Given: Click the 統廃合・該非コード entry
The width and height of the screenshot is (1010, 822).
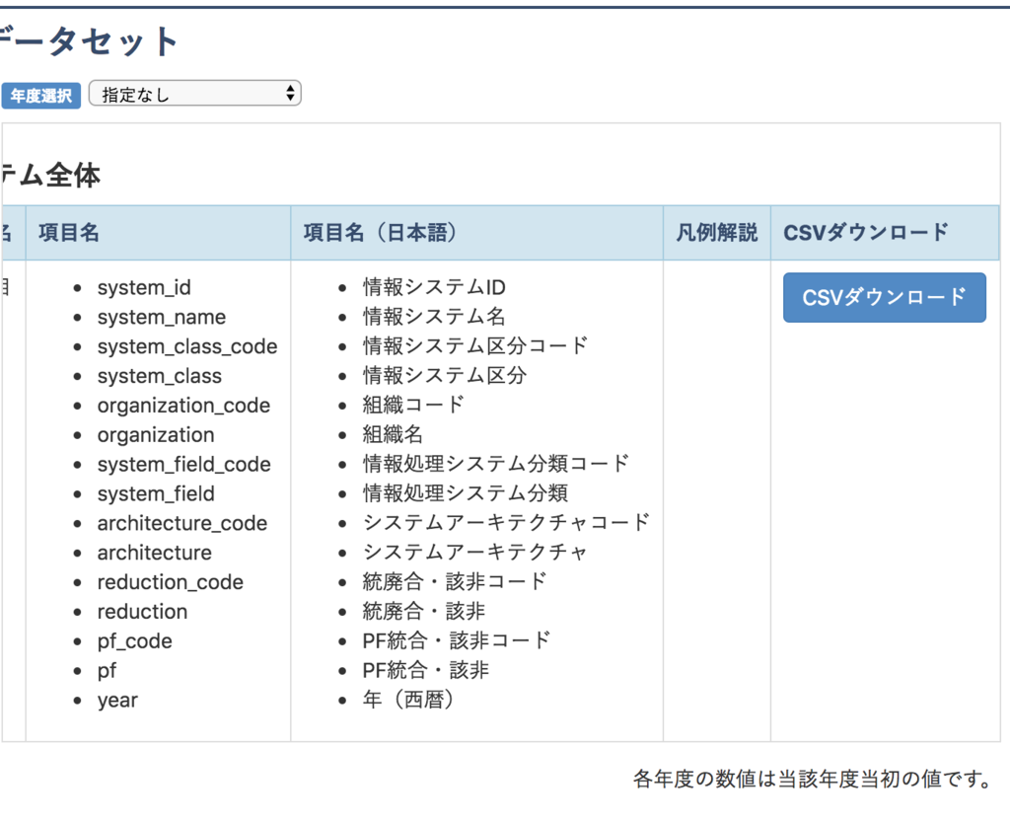Looking at the screenshot, I should 454,582.
